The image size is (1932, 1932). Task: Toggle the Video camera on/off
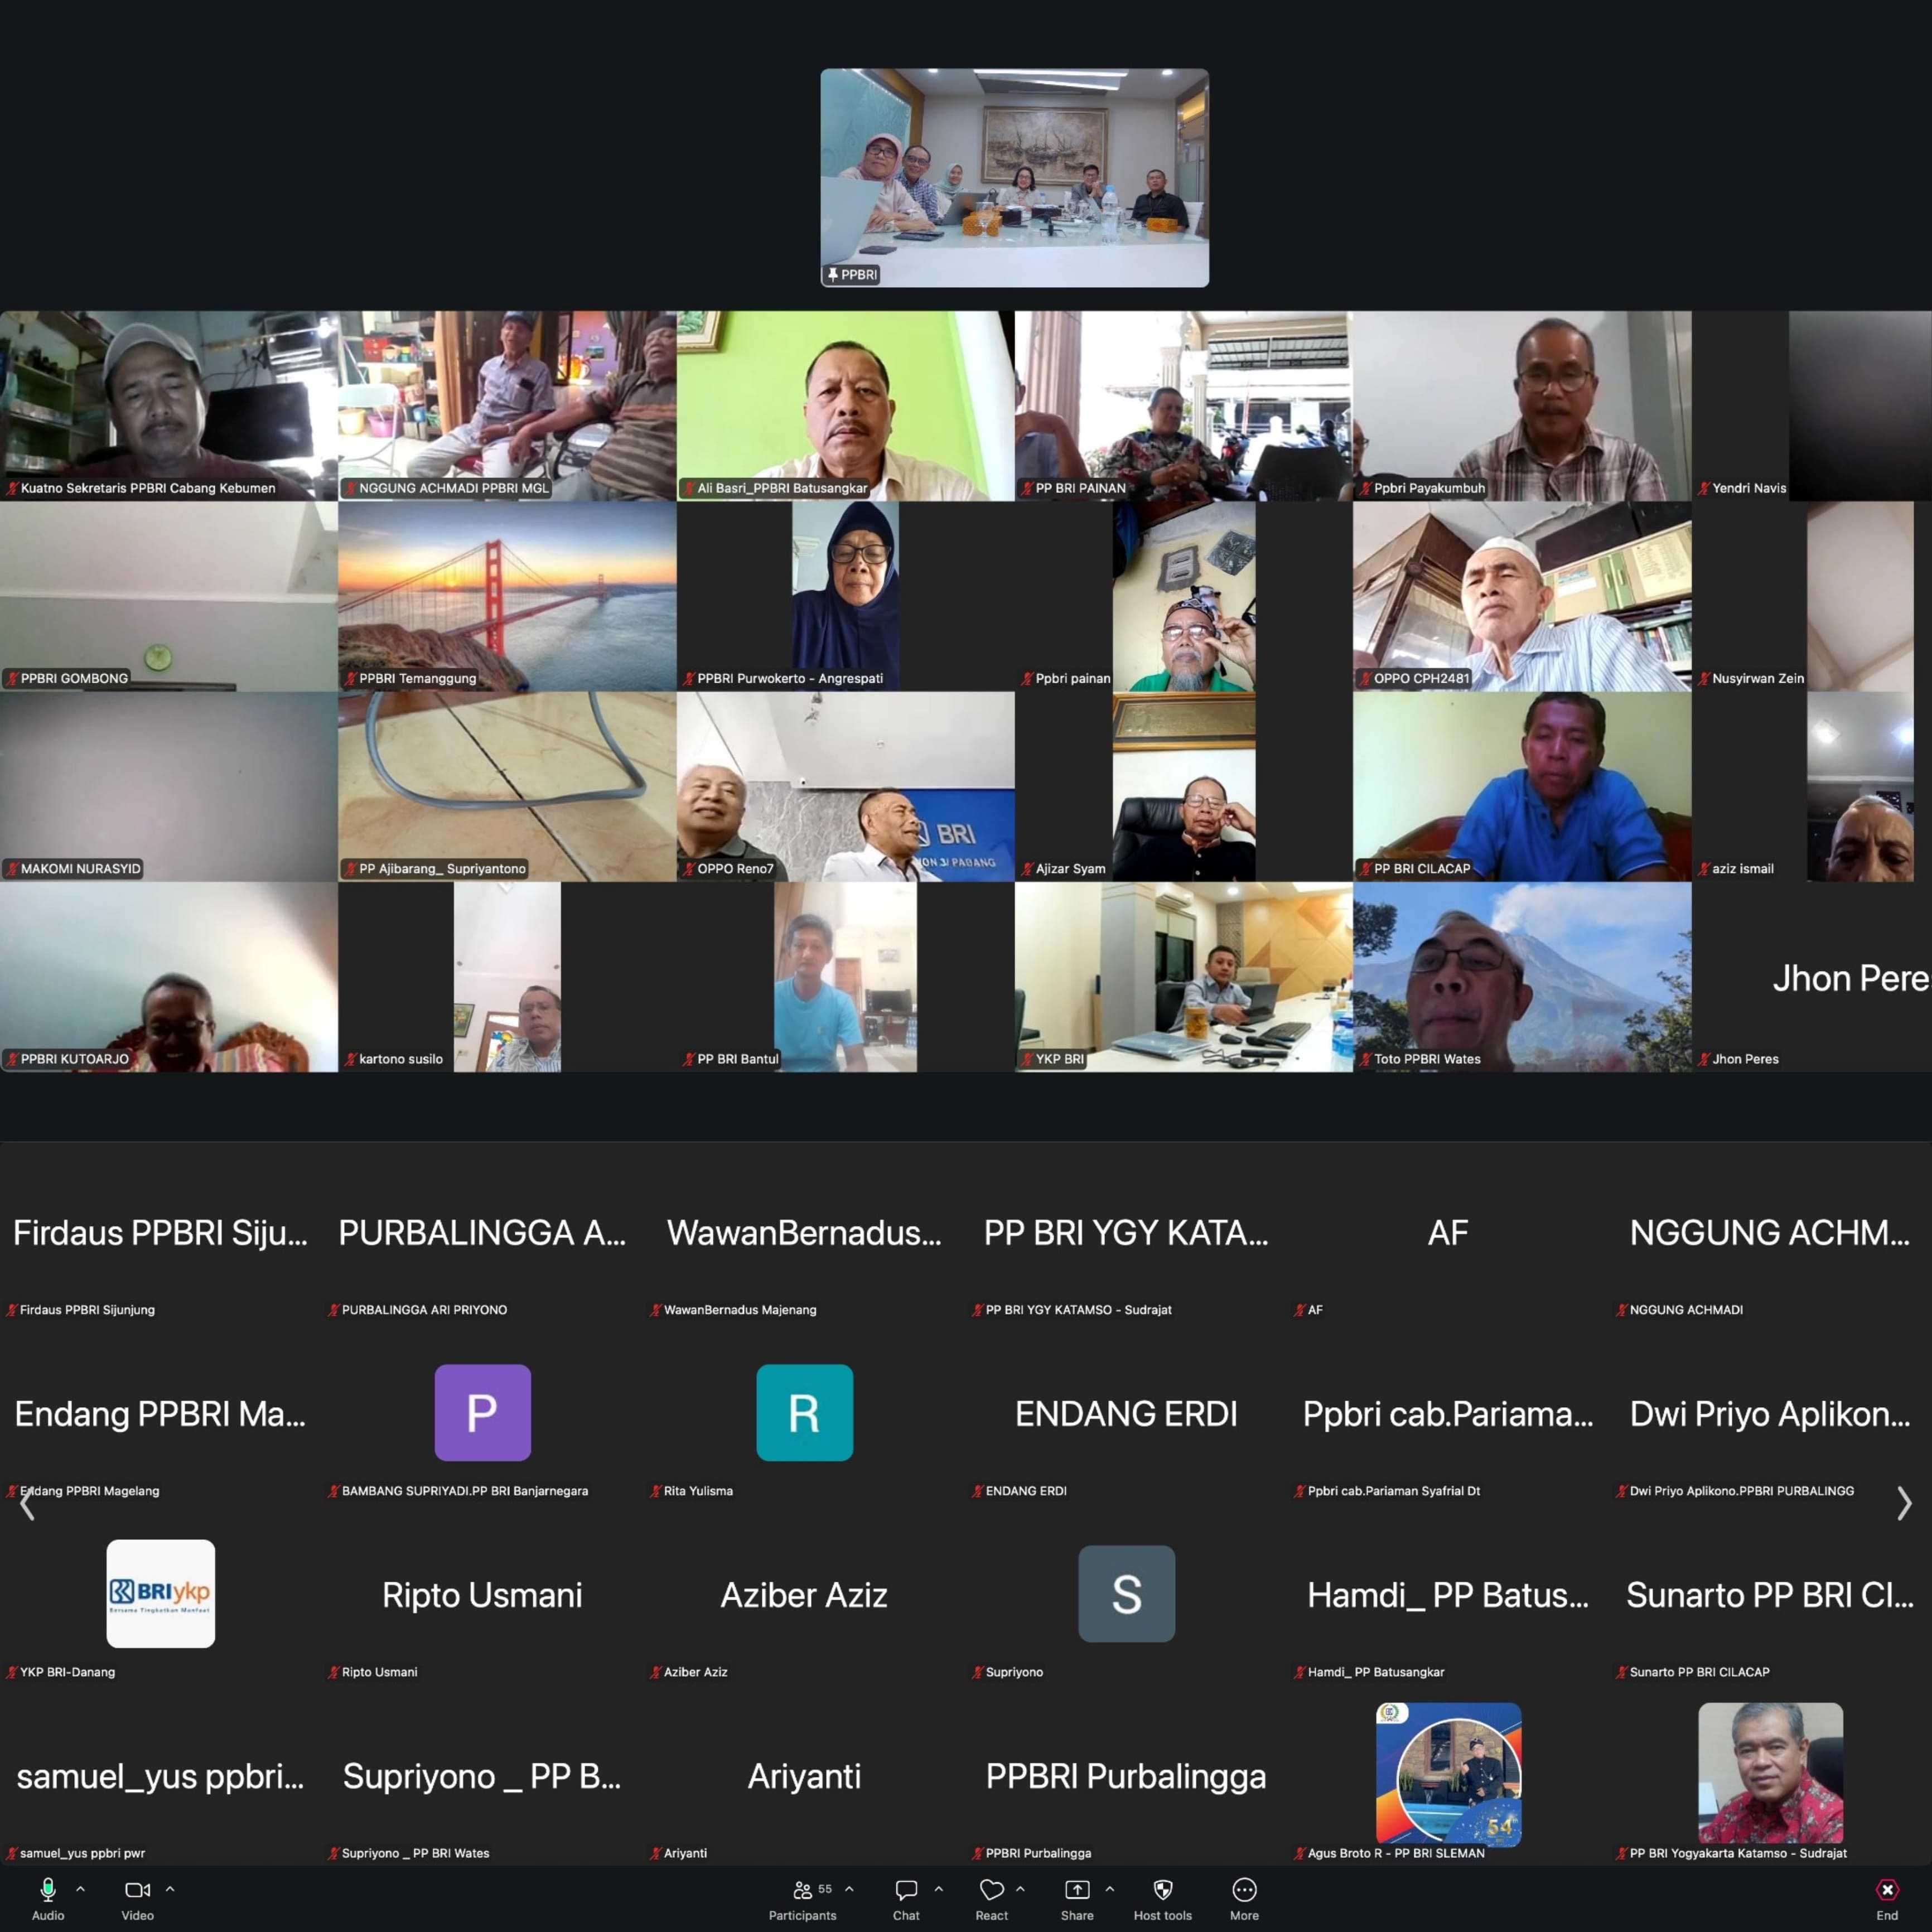[x=137, y=1889]
